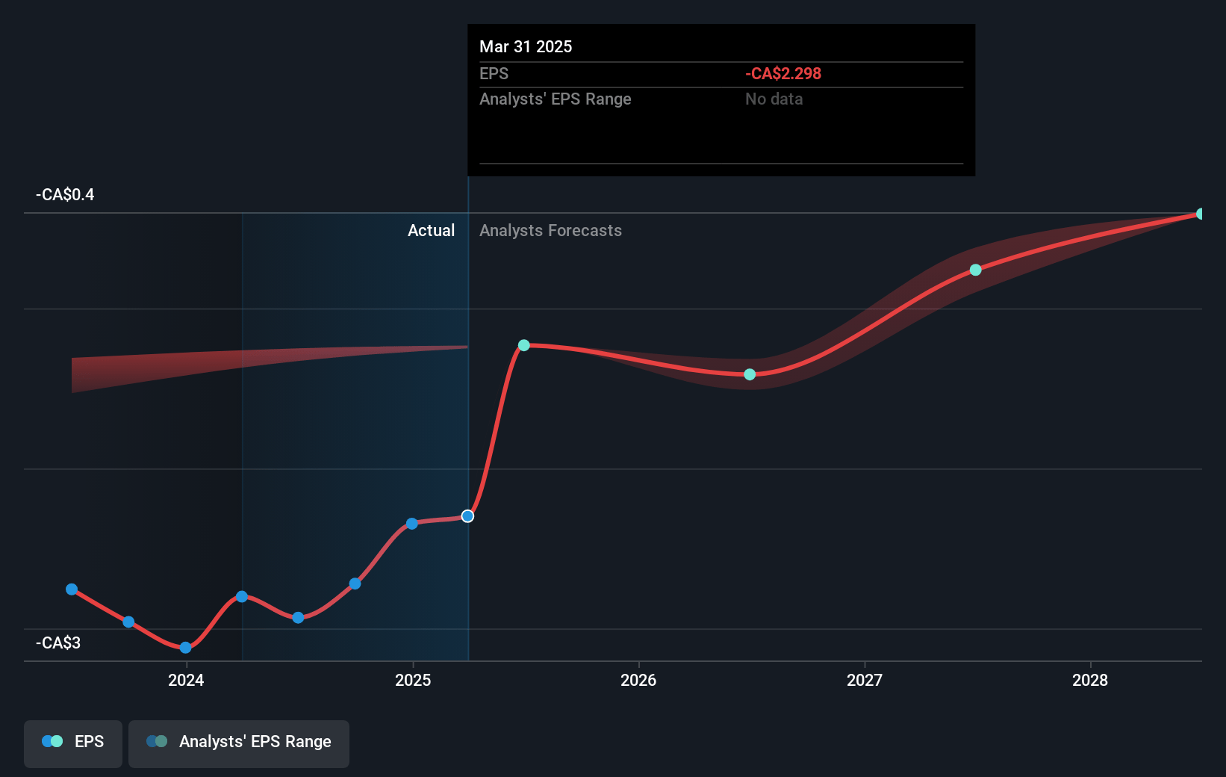The height and width of the screenshot is (777, 1226).
Task: Click the 2028 x-axis label
Action: tap(1090, 680)
